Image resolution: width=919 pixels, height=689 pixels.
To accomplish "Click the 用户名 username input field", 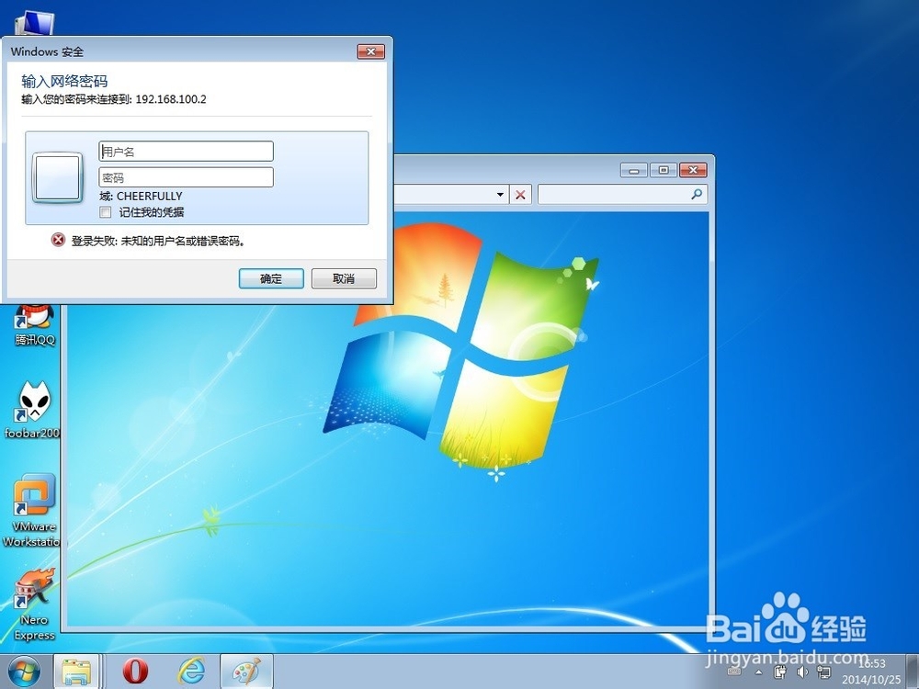I will (186, 152).
